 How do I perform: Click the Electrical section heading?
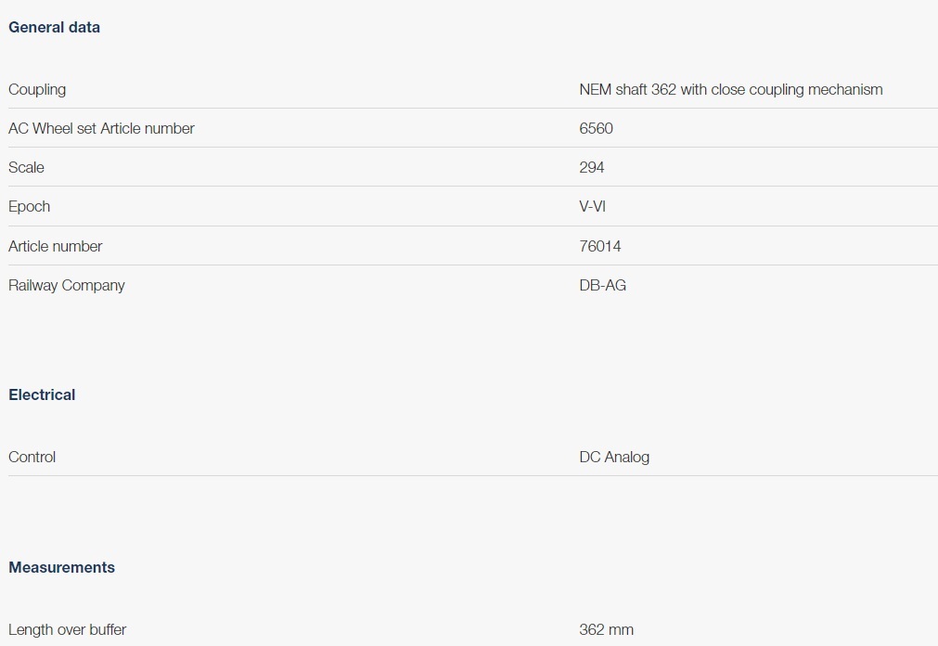[x=42, y=394]
